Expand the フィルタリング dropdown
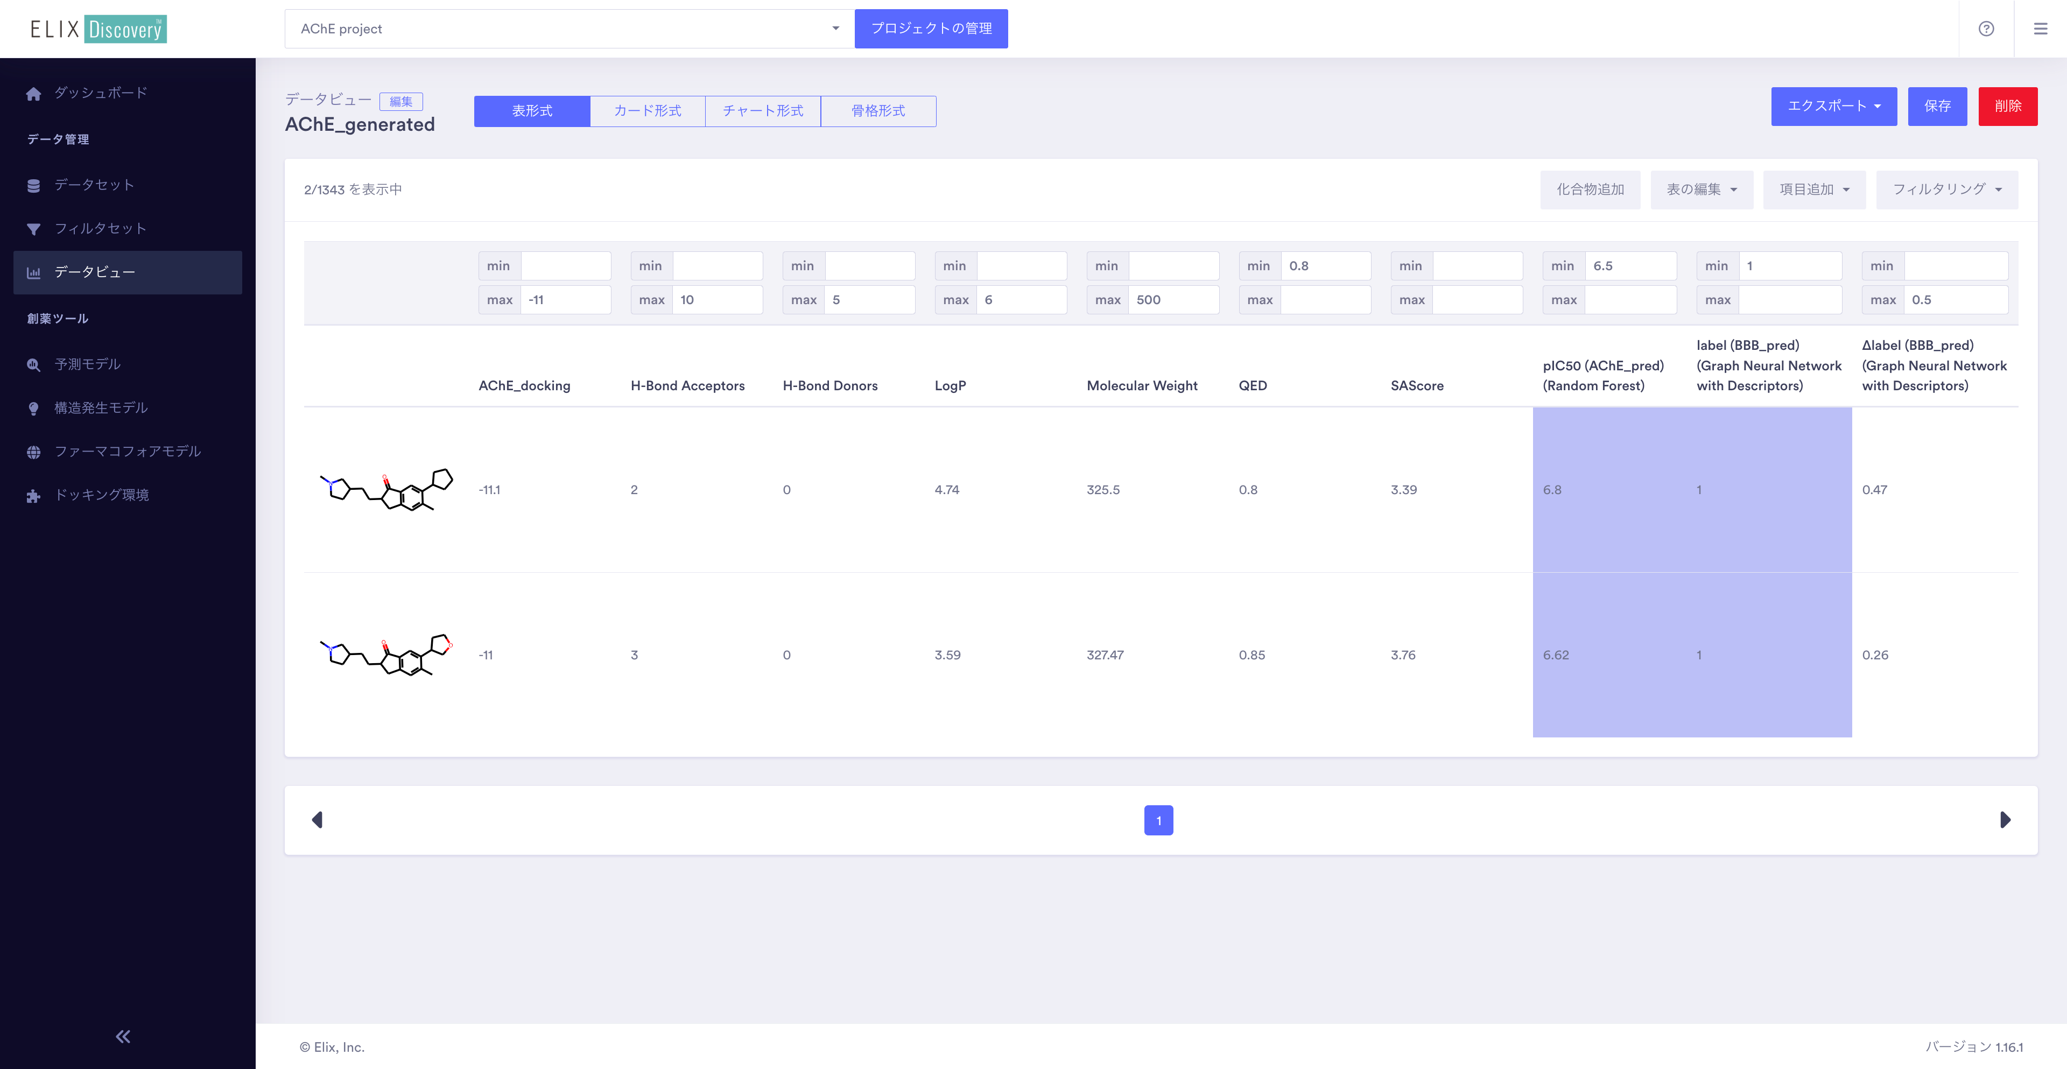 coord(1946,189)
